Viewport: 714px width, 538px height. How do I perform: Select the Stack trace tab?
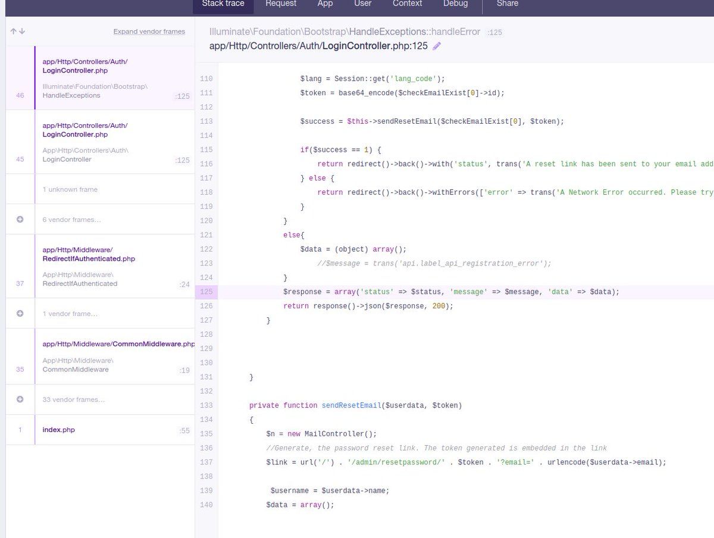tap(223, 4)
